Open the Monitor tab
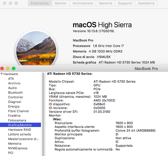This screenshot has height=156, width=168. tap(61, 3)
